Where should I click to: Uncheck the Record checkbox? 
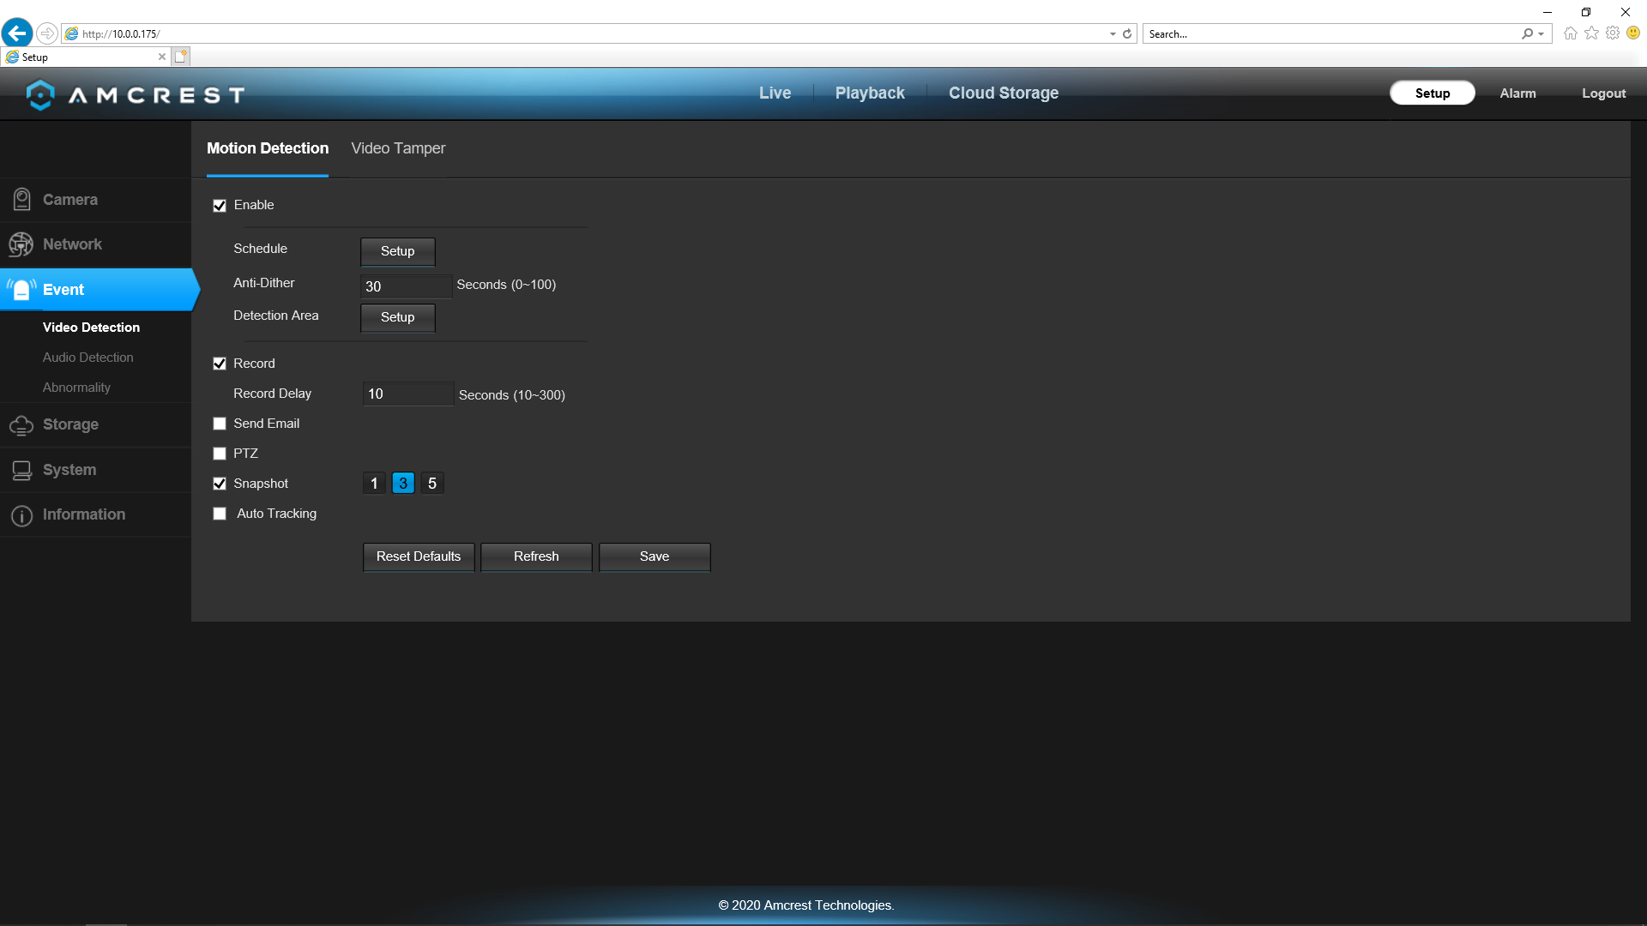pyautogui.click(x=220, y=364)
